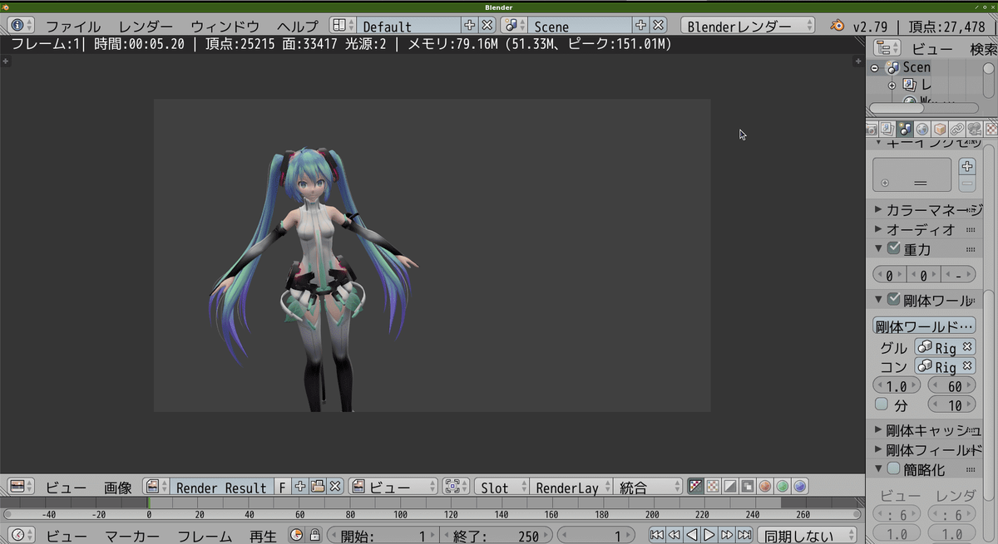Add a keying set with plus button
The image size is (998, 544).
point(968,166)
